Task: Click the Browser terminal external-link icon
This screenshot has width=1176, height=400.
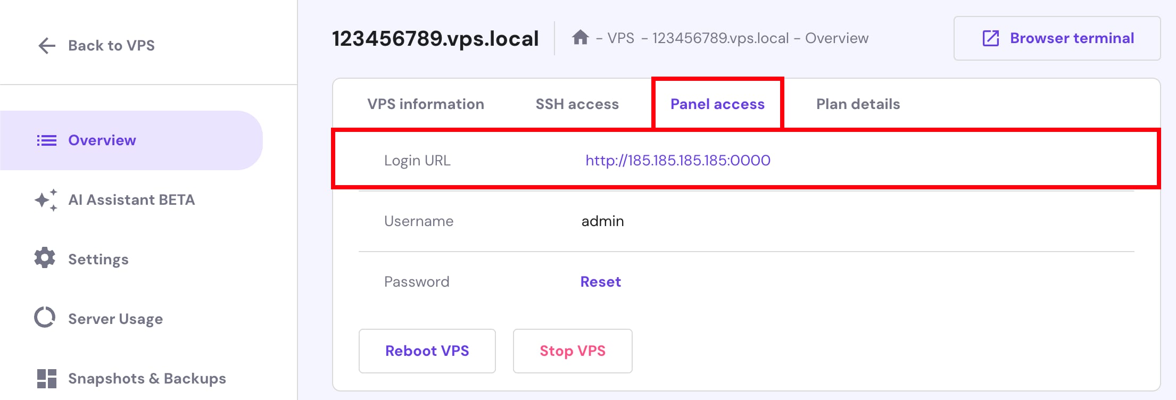Action: (990, 38)
